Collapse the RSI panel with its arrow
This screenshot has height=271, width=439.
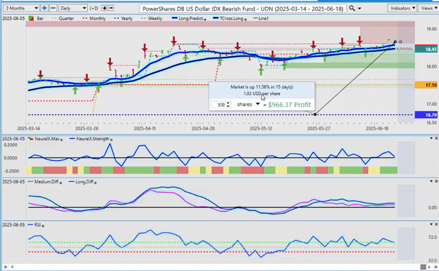[431, 224]
